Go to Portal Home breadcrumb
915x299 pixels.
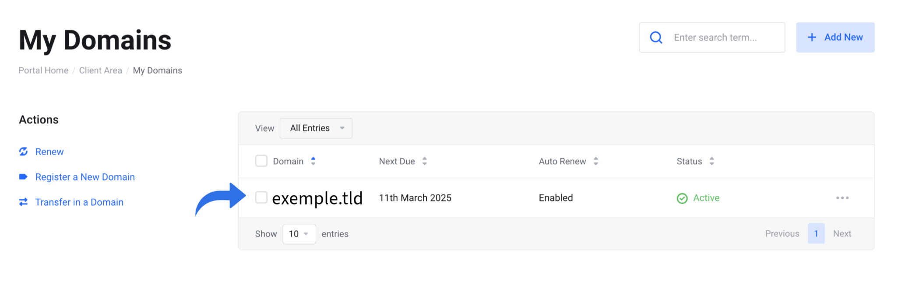click(x=43, y=70)
